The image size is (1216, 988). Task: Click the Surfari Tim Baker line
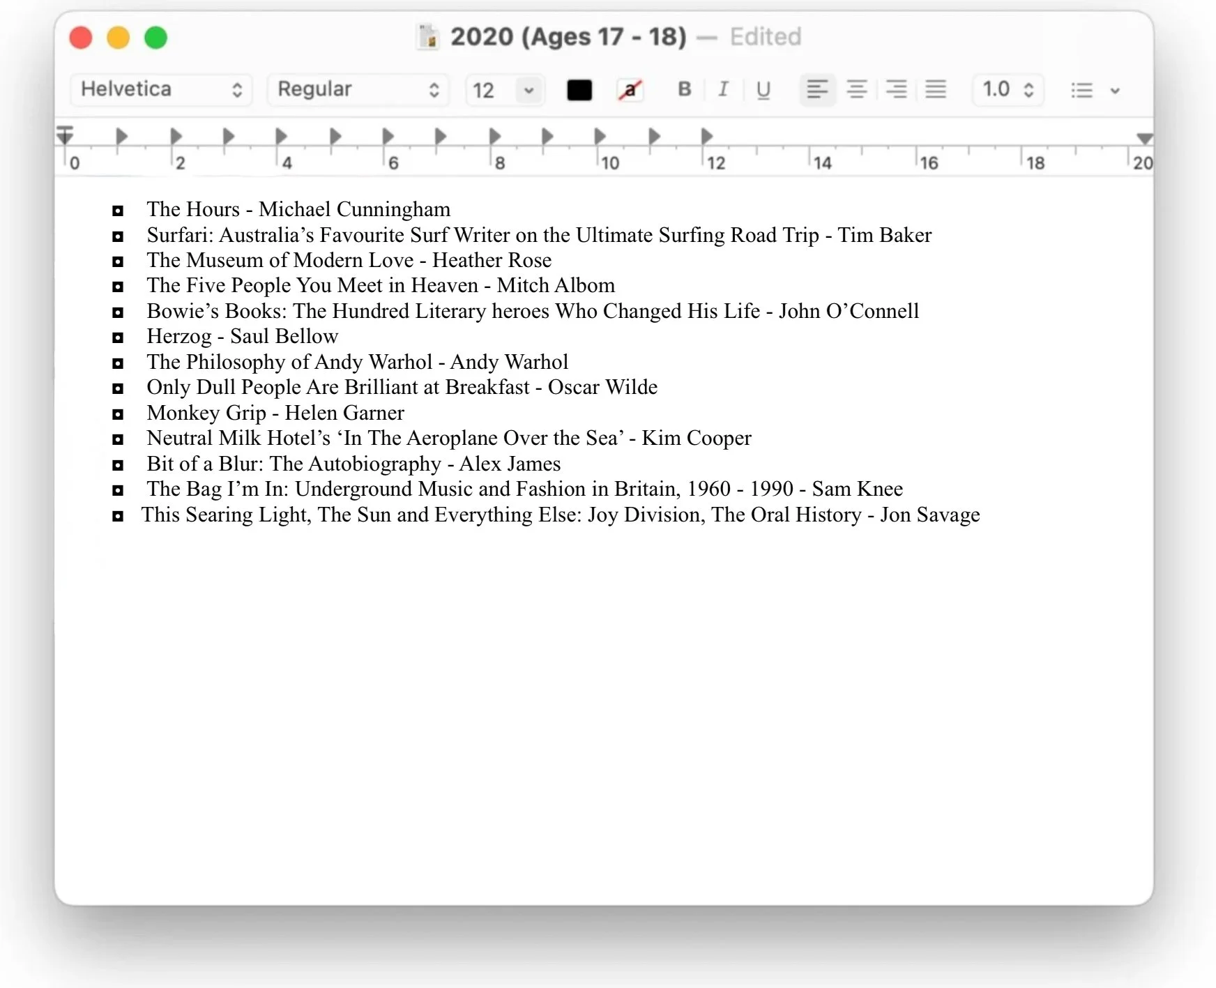click(x=539, y=235)
